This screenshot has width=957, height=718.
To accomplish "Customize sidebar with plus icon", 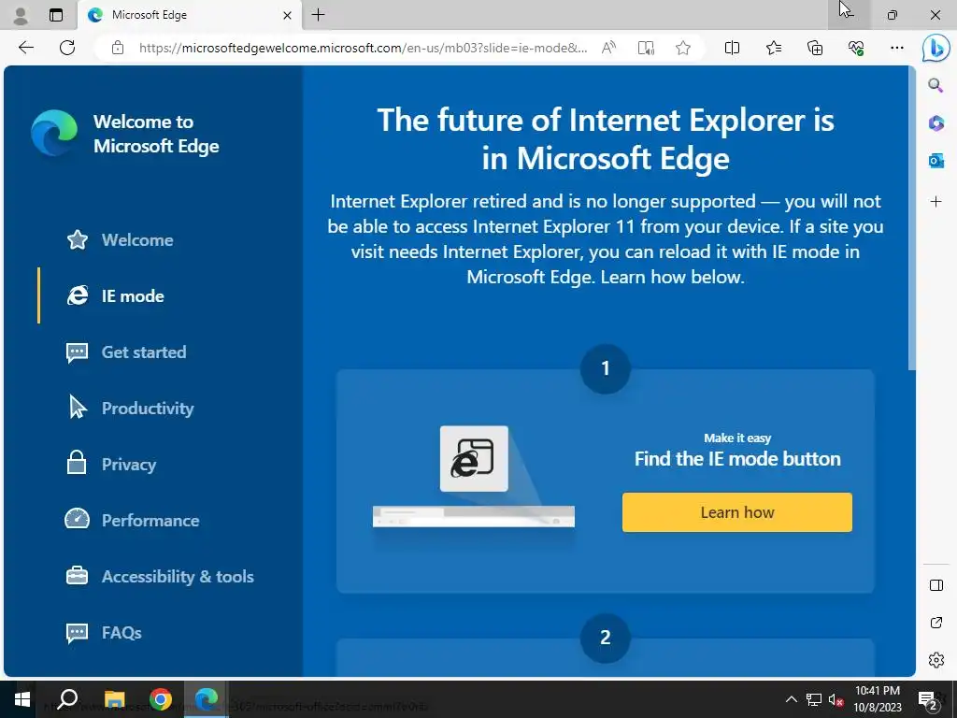I will pyautogui.click(x=936, y=202).
